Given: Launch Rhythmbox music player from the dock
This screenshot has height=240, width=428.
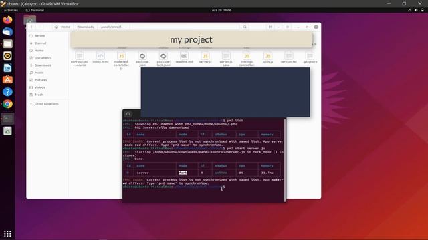Looking at the screenshot, I should click(x=7, y=56).
